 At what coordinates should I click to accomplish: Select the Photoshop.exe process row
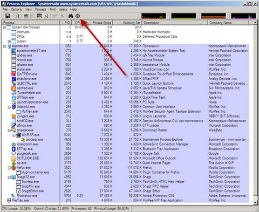[27, 196]
